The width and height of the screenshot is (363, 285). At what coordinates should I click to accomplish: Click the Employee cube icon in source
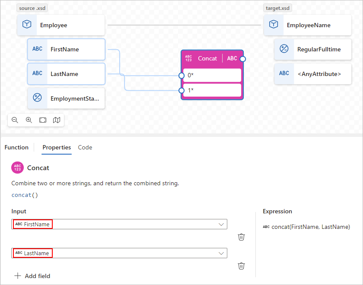coord(27,24)
